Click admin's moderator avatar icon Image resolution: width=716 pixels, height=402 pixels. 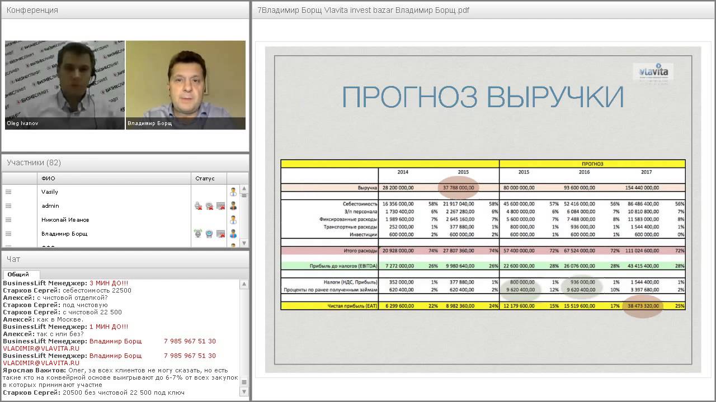(x=233, y=206)
